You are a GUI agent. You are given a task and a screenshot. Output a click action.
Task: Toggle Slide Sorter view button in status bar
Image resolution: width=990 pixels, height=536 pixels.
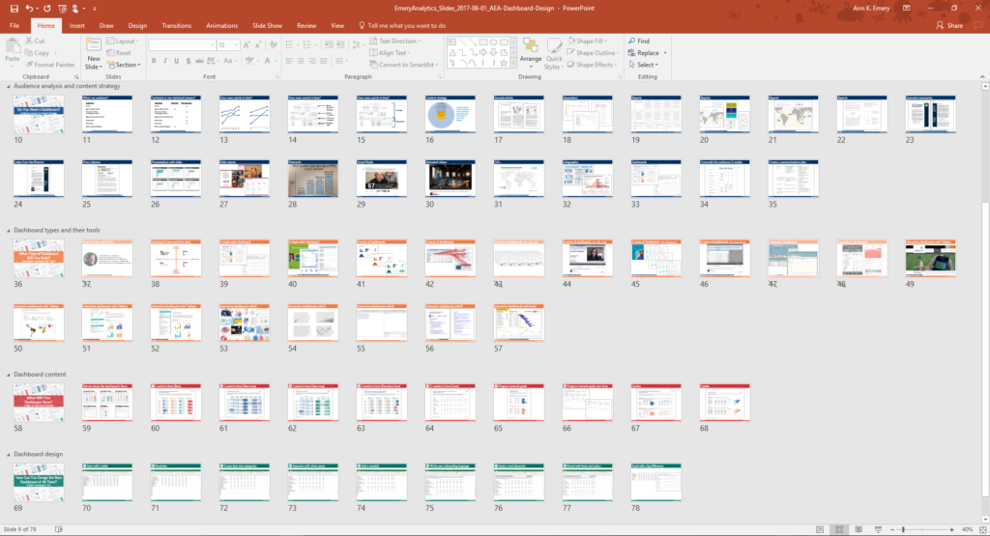pos(839,529)
